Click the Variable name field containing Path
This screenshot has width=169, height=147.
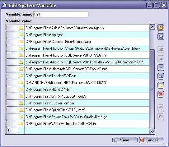click(x=61, y=14)
